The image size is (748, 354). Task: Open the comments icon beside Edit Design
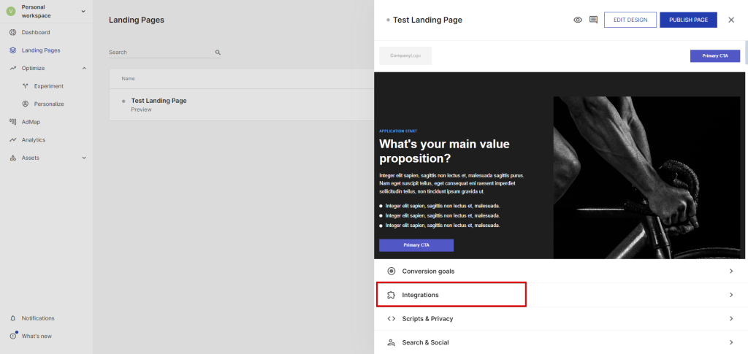pos(593,20)
